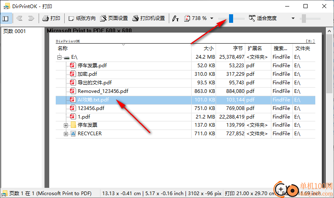The image size is (334, 198).
Task: Select 页数 0001 in page list
Action: pyautogui.click(x=14, y=31)
